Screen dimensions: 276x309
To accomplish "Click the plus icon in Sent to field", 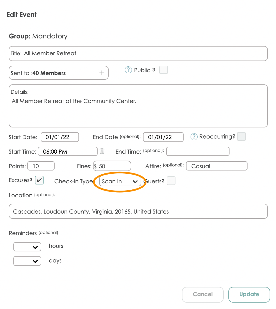I will [x=101, y=73].
